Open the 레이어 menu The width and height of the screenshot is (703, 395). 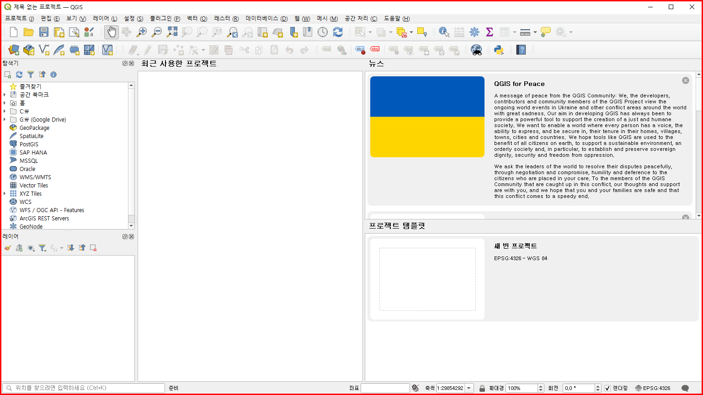[x=105, y=19]
